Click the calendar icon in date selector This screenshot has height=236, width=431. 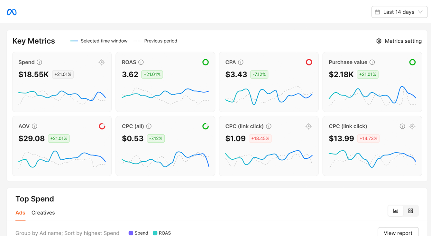[377, 12]
